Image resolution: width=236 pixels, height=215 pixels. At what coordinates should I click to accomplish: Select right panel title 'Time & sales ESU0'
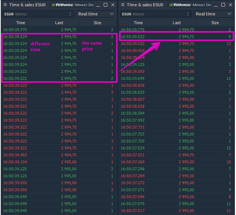tap(145, 5)
